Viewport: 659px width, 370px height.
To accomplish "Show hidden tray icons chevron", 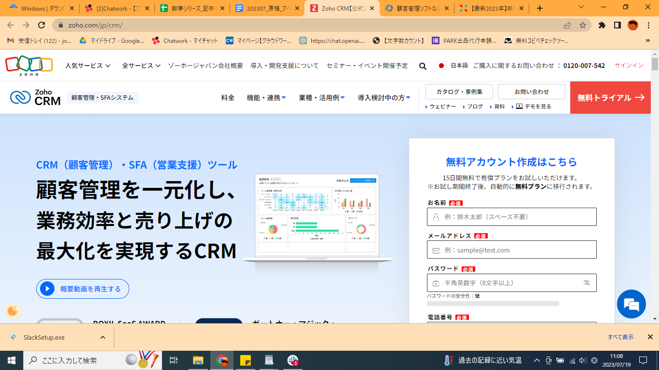I will coord(536,360).
